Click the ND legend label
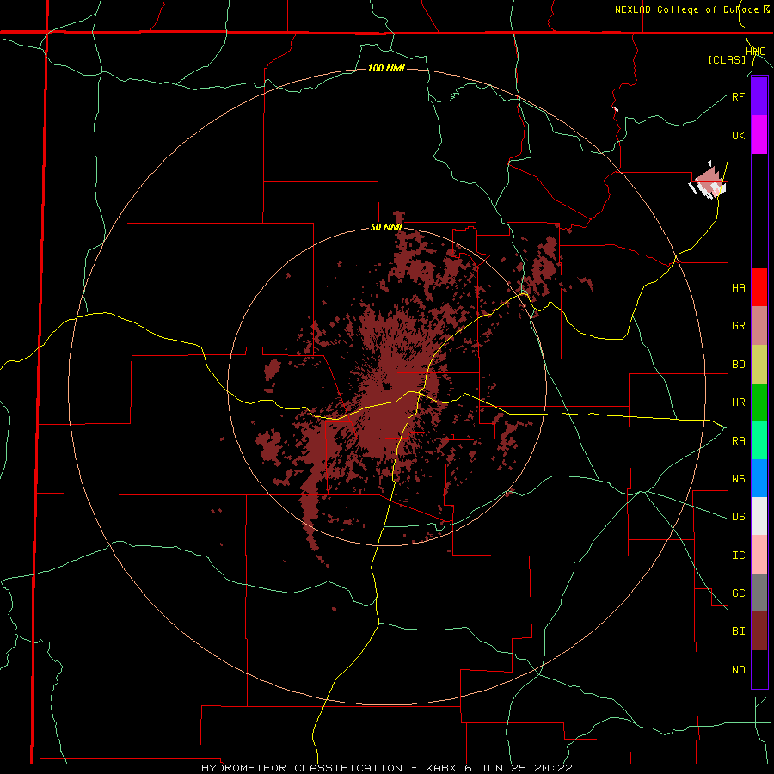Screen dimensions: 774x774 click(738, 669)
